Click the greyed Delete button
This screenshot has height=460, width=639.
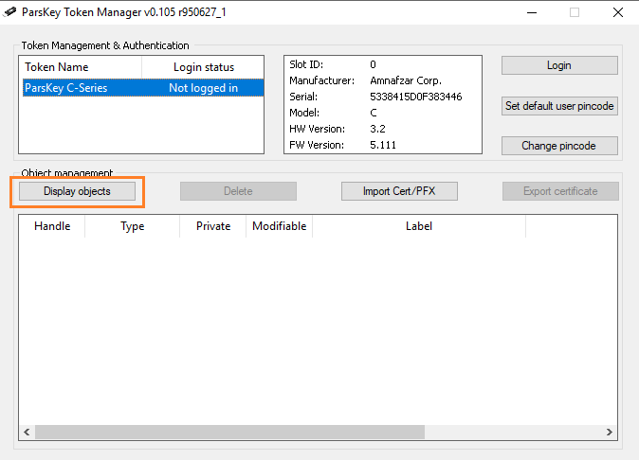(238, 191)
